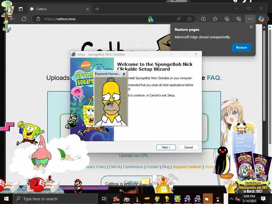The width and height of the screenshot is (272, 204).
Task: Select Upload via URL on Catbox
Action: 134,155
